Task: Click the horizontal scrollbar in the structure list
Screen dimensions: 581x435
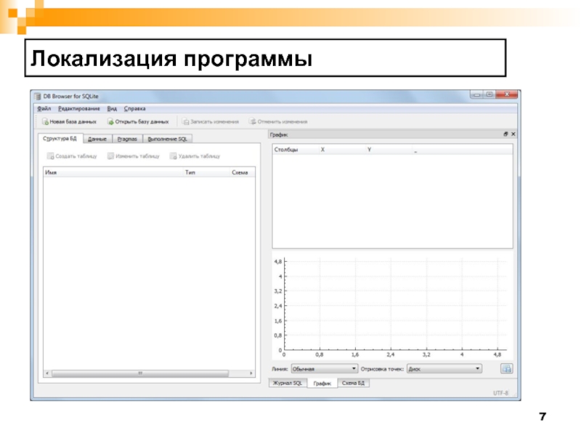Action: pyautogui.click(x=138, y=373)
